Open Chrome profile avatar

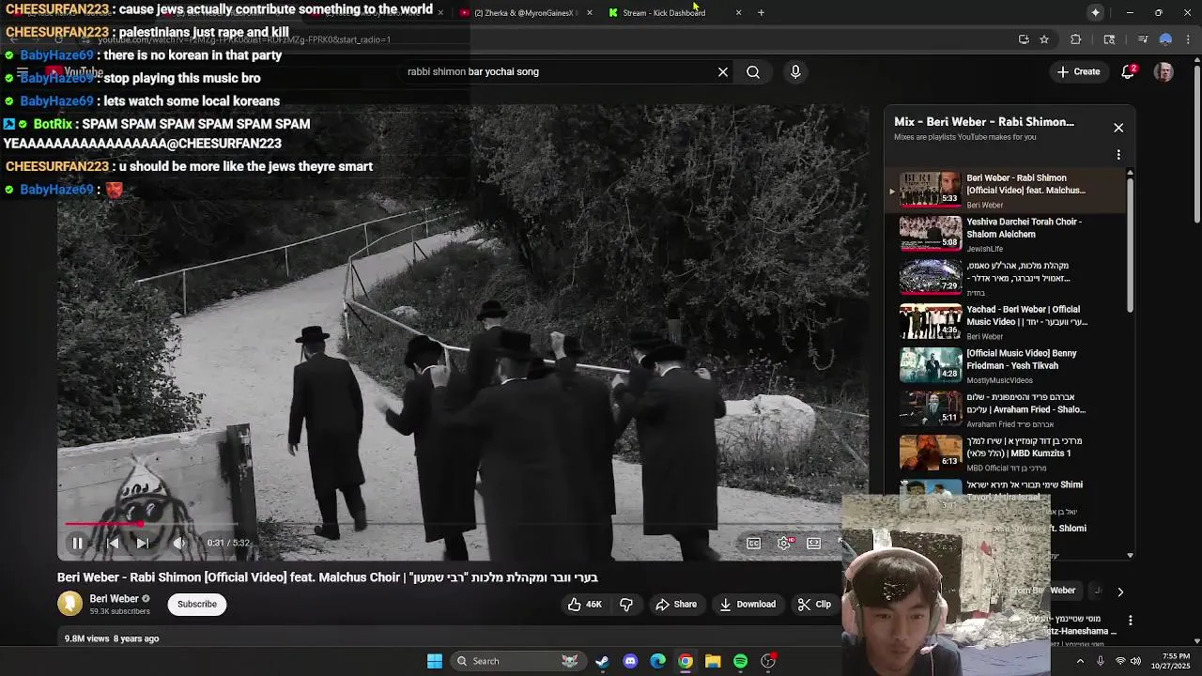1165,39
